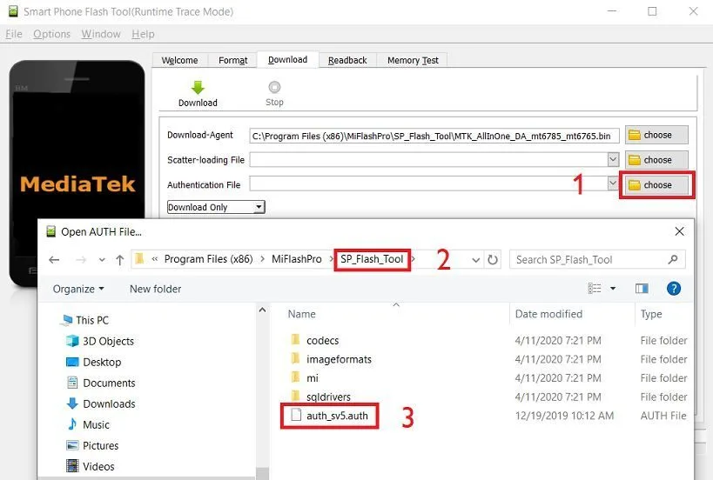
Task: Show hidden breadcrumb path chevrons
Action: 155,259
